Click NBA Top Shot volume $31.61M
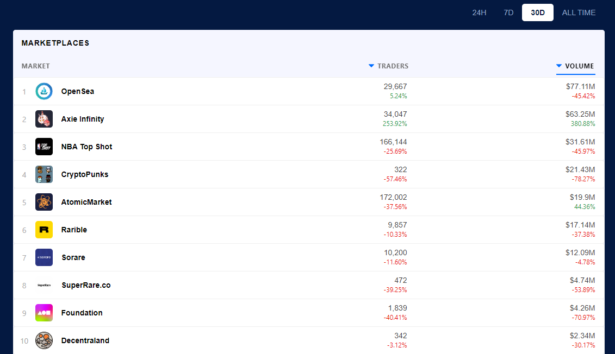615x354 pixels. click(581, 142)
